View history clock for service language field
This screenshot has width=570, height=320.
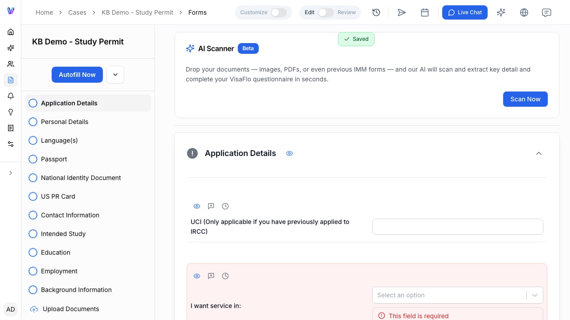click(x=225, y=276)
